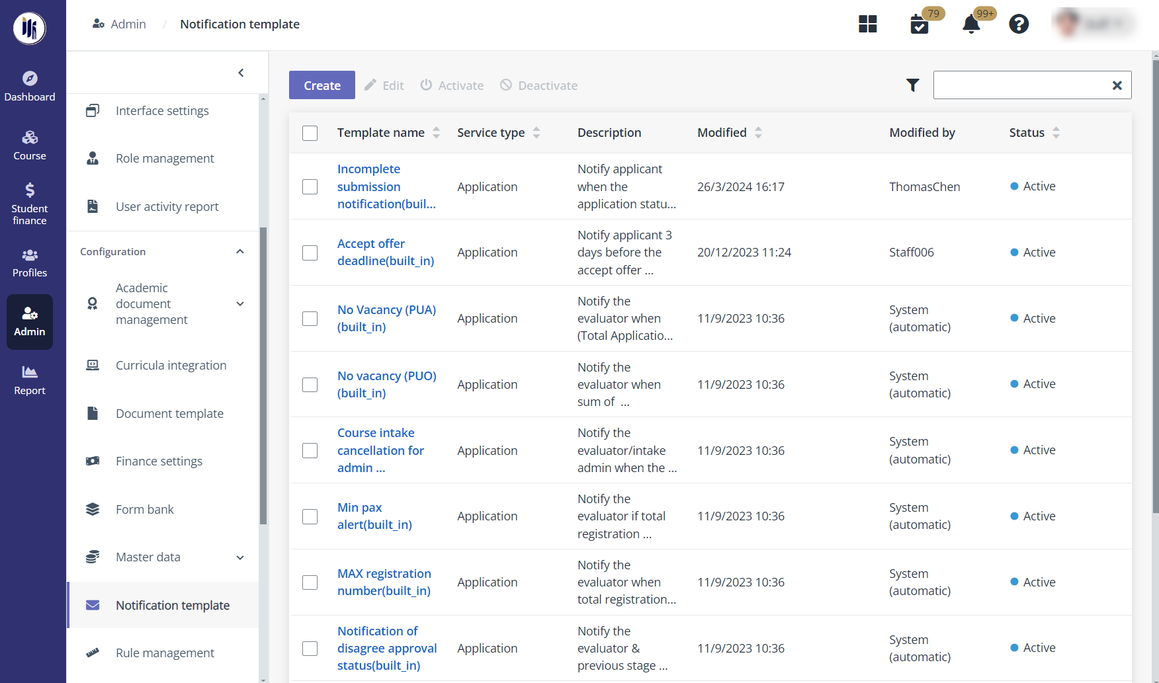
Task: Click the Curricula integration icon
Action: pyautogui.click(x=93, y=365)
